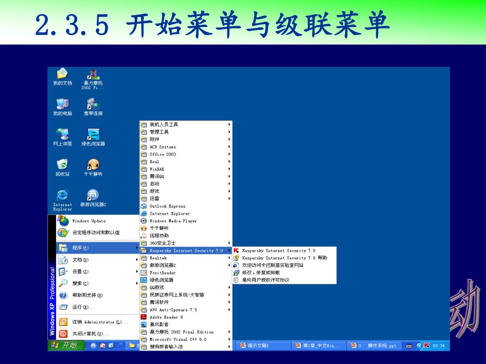Click the Outlook Express icon

point(143,206)
